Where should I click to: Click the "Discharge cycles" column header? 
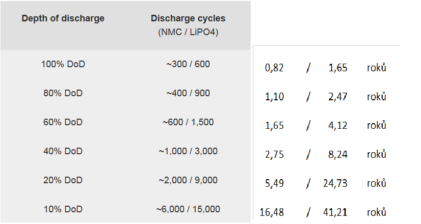click(188, 18)
